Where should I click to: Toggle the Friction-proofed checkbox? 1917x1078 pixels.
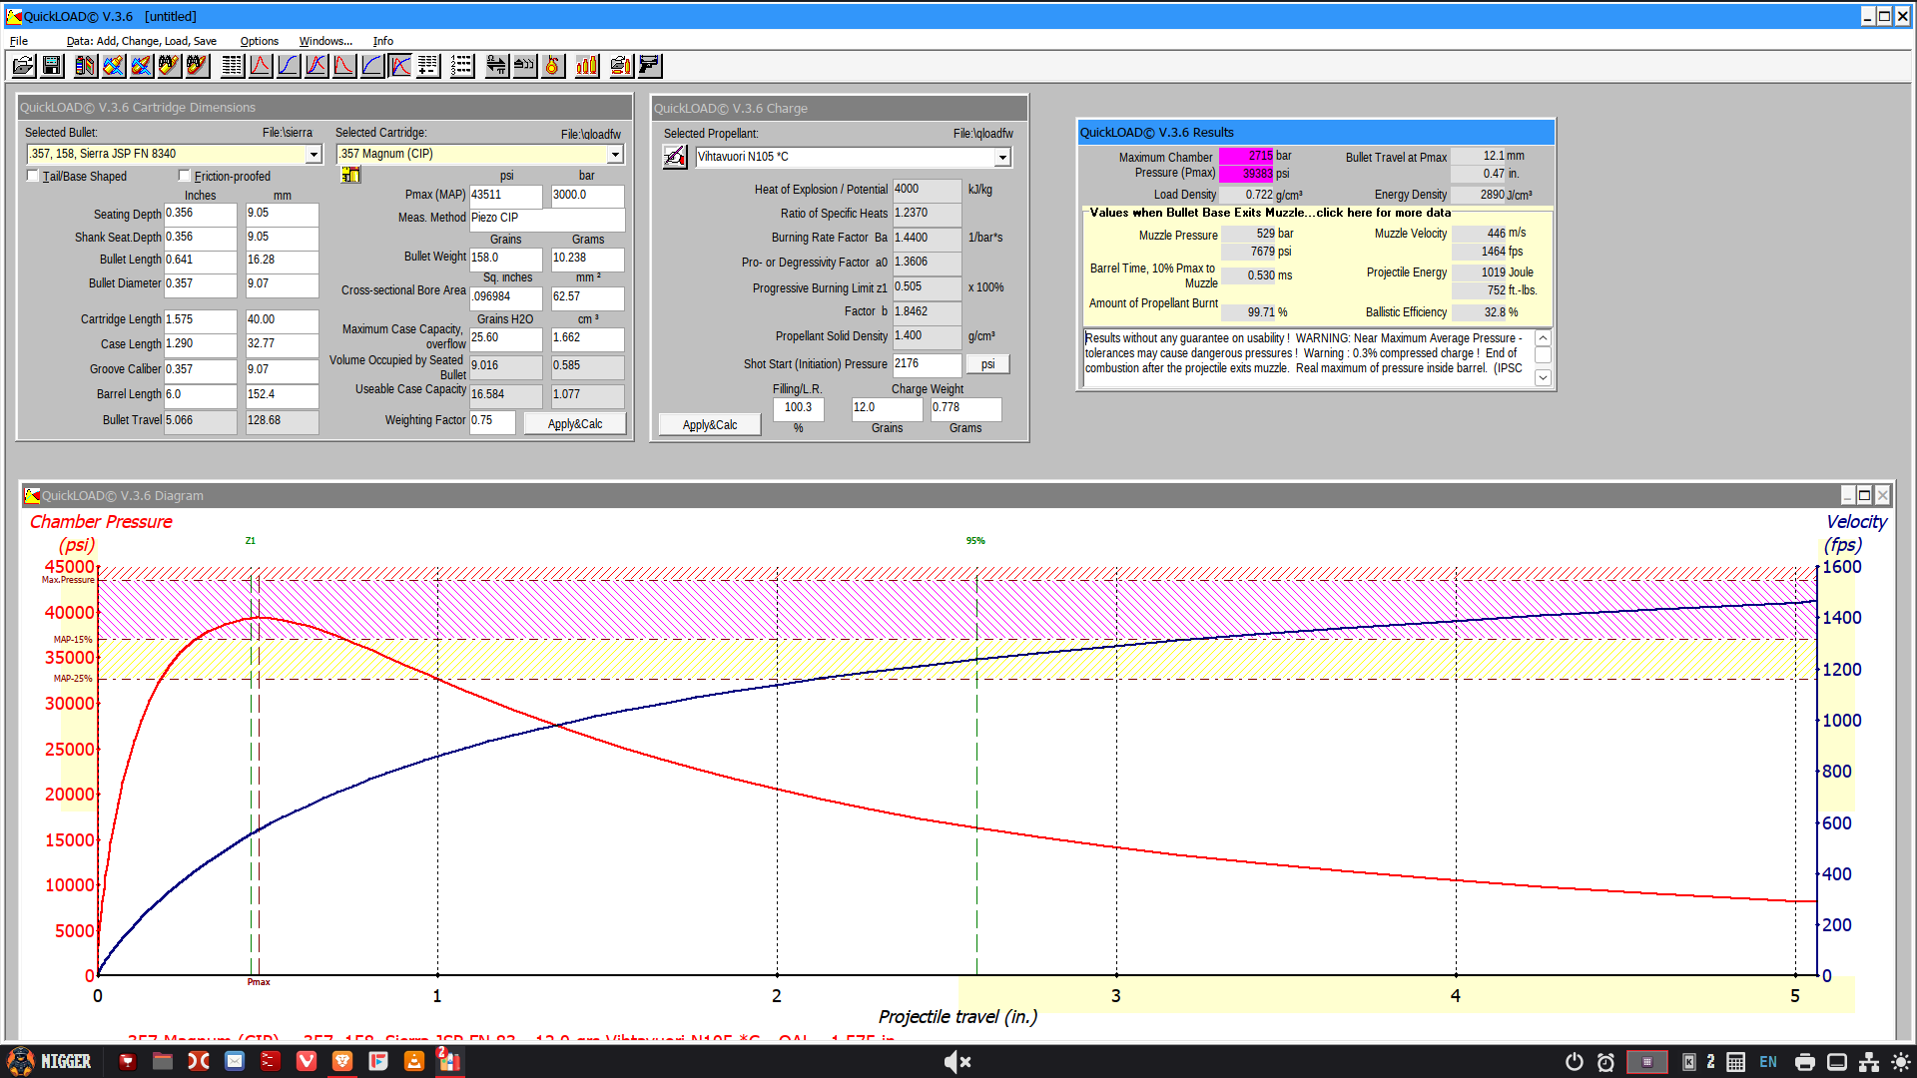[x=185, y=176]
